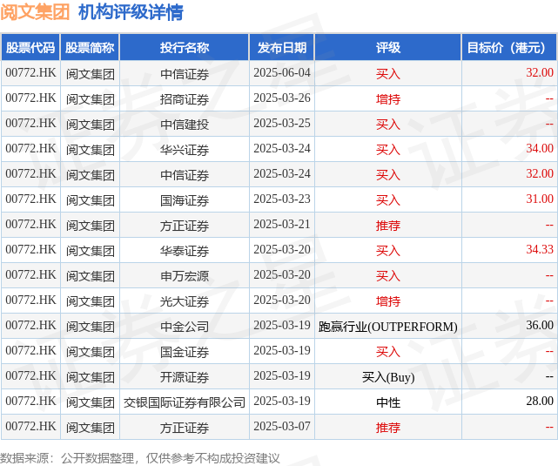Image resolution: width=558 pixels, height=466 pixels.
Task: Click 方正证券 in the 2025-03-21 row
Action: pyautogui.click(x=185, y=226)
